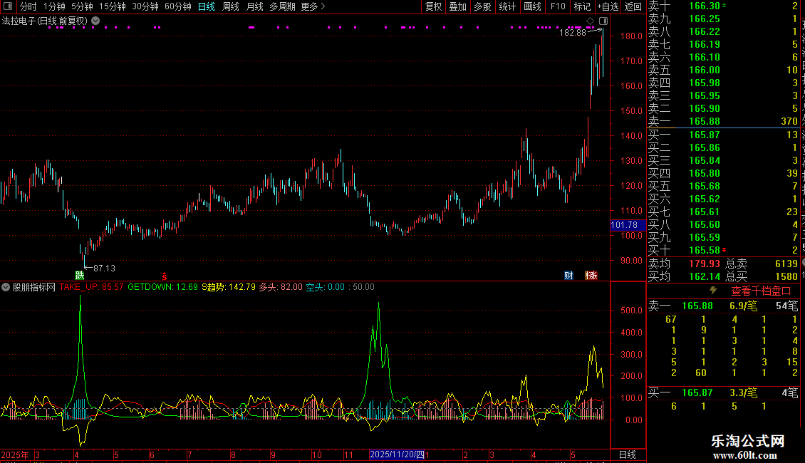This screenshot has width=805, height=463.
Task: Switch to the 30分钟 period tab
Action: (145, 6)
